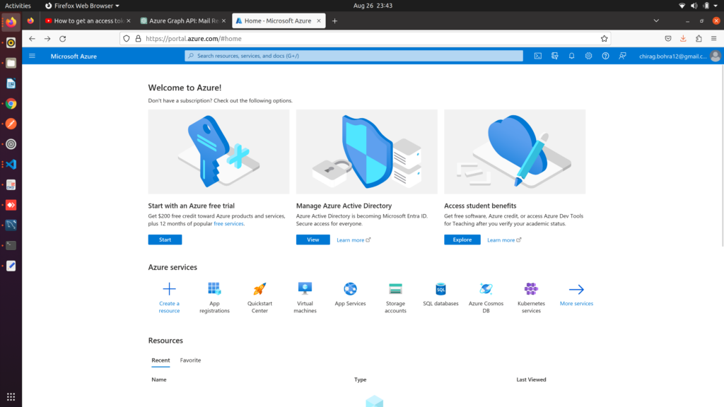Image resolution: width=724 pixels, height=407 pixels.
Task: Save page to Pocket icon
Action: click(668, 39)
